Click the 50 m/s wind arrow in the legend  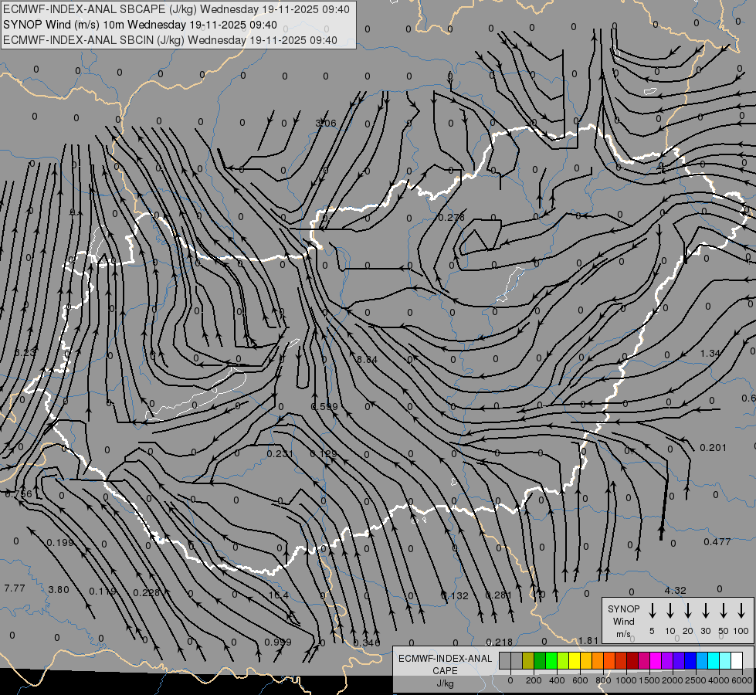coord(724,611)
